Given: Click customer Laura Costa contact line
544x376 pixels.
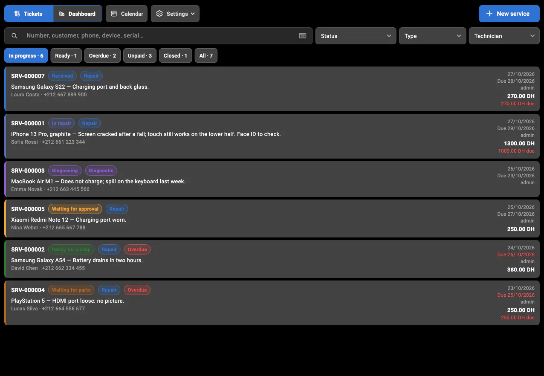Looking at the screenshot, I should pyautogui.click(x=49, y=95).
